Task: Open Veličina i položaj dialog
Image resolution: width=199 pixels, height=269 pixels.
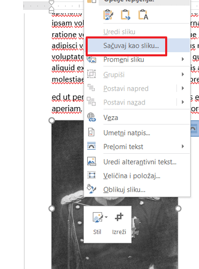Action: [137, 176]
